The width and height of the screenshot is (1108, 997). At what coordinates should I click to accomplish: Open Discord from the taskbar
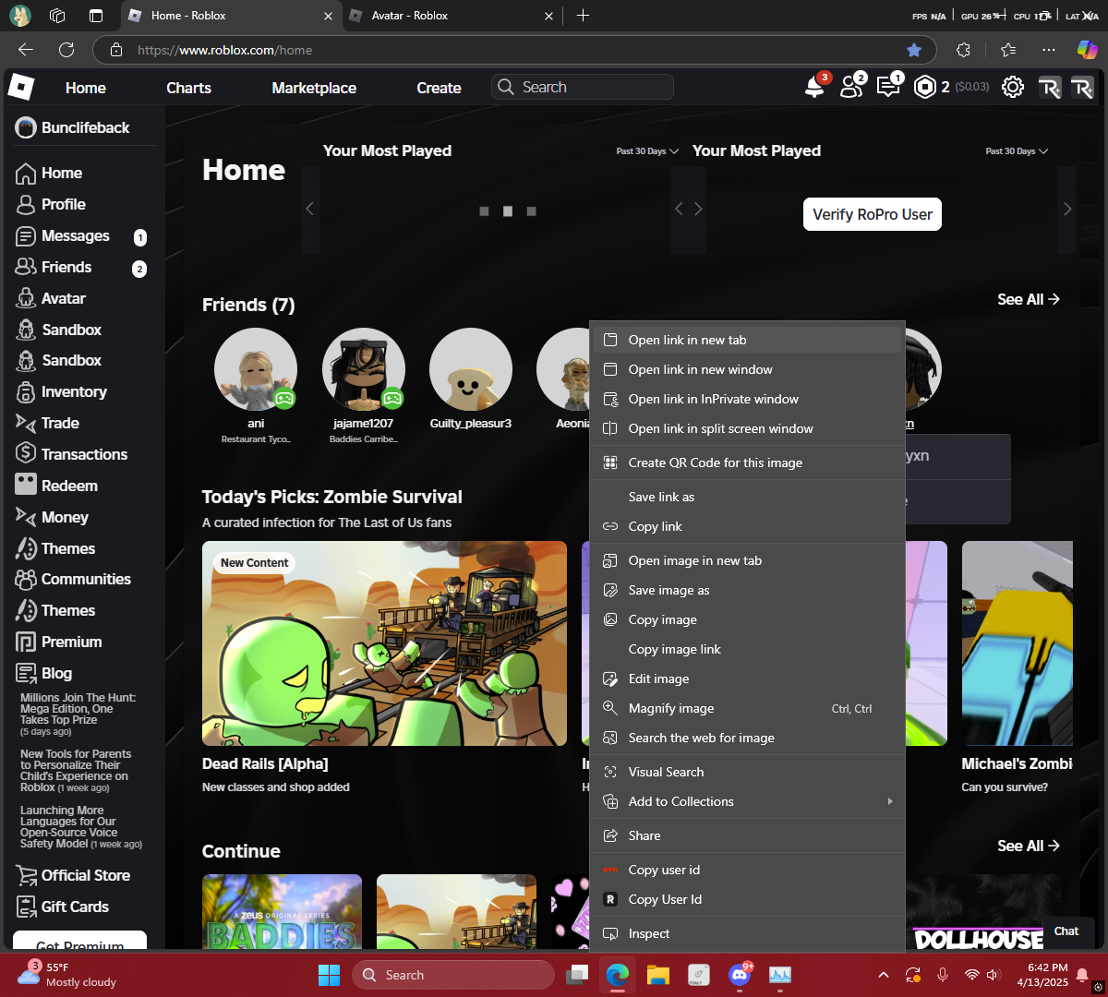[x=740, y=974]
